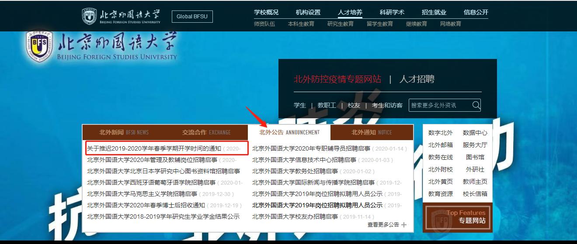577x244 pixels.
Task: Open the Global BFSU button
Action: (x=192, y=17)
